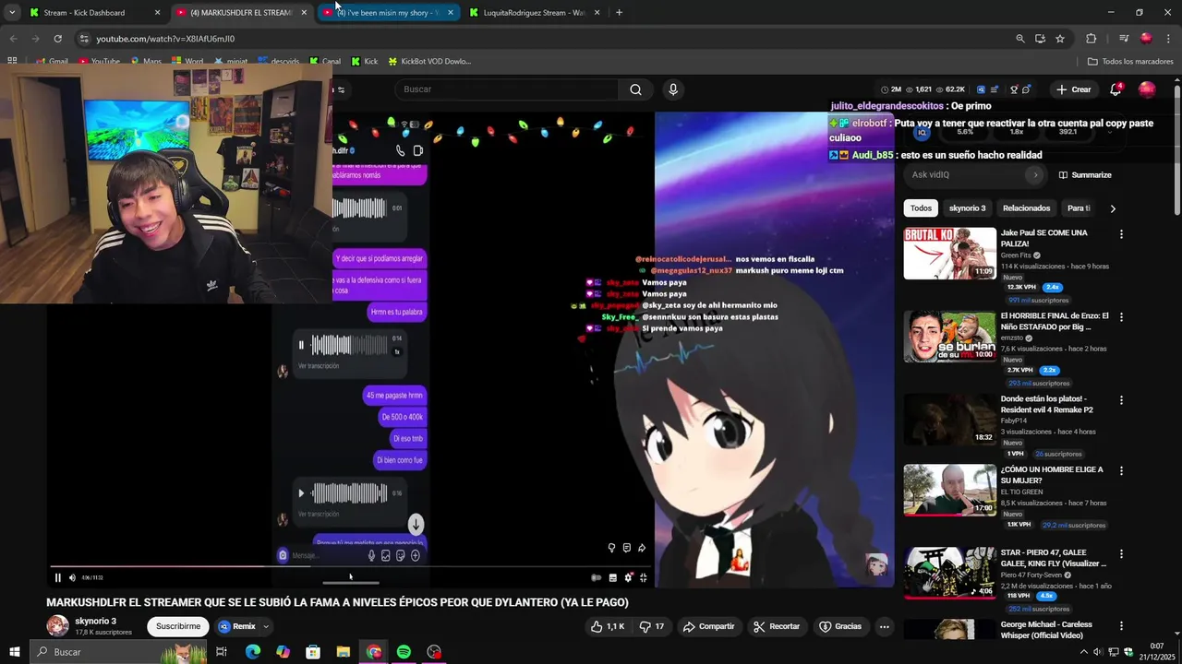Image resolution: width=1182 pixels, height=664 pixels.
Task: Open the Todos los marcadores folder
Action: click(1130, 62)
